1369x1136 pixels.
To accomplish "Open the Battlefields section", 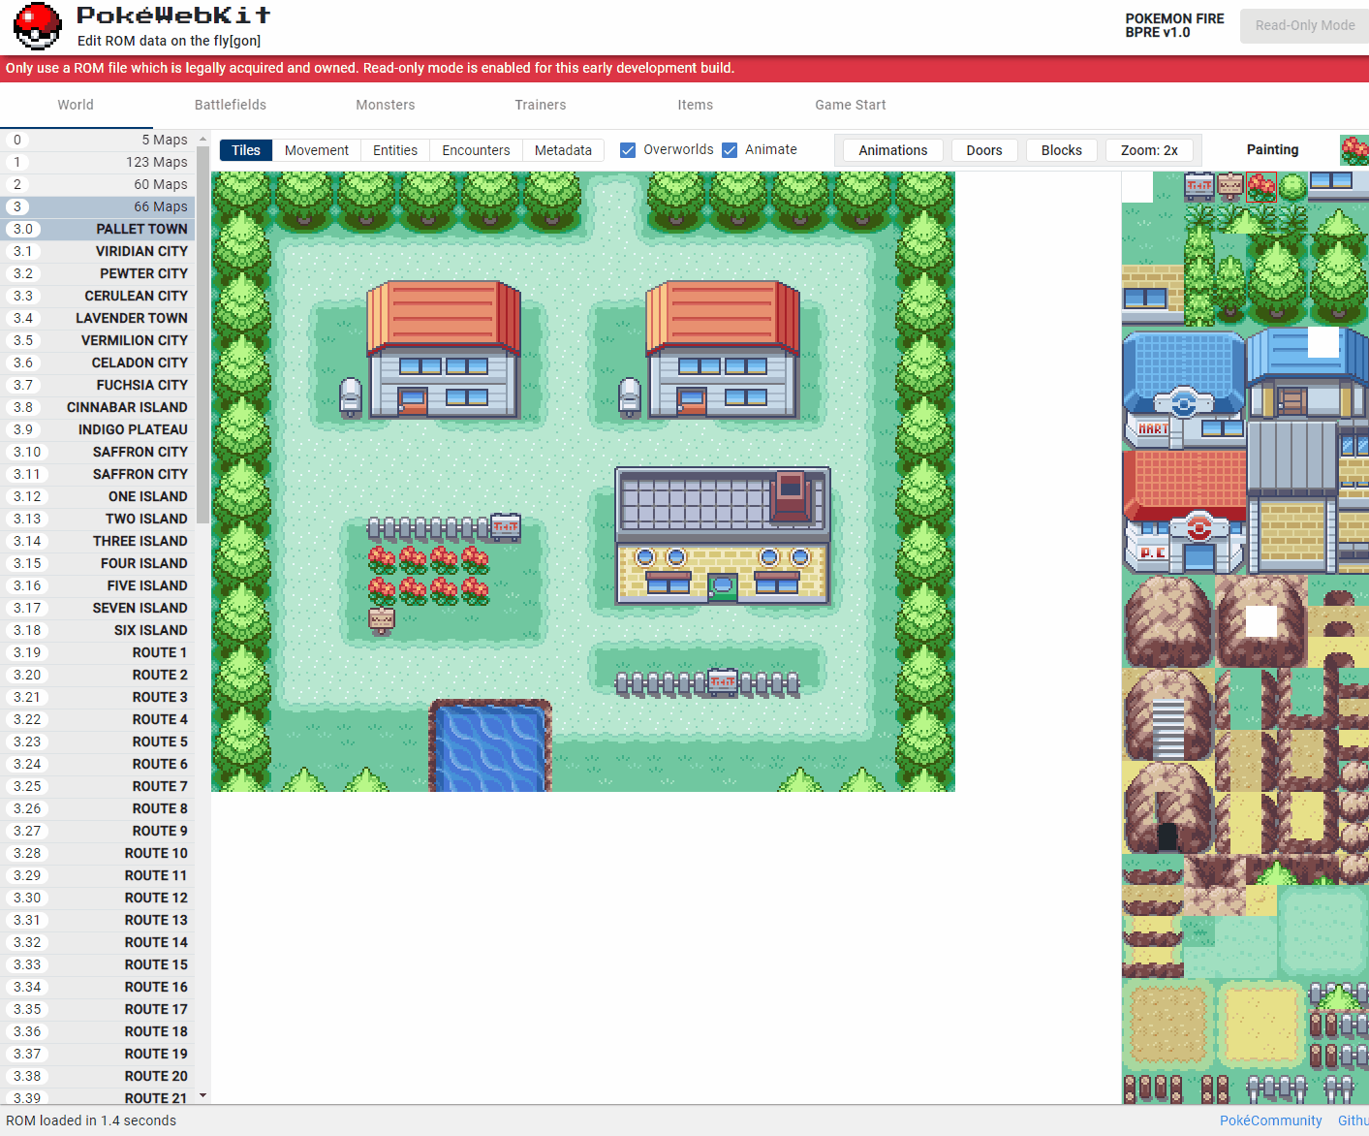I will click(231, 105).
